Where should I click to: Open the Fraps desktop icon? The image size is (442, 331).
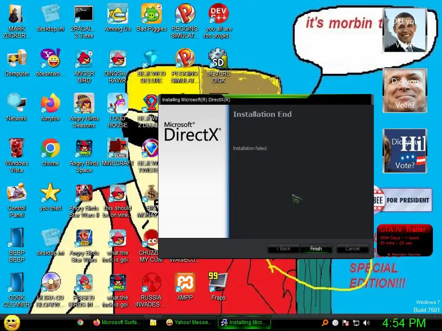pyautogui.click(x=218, y=287)
